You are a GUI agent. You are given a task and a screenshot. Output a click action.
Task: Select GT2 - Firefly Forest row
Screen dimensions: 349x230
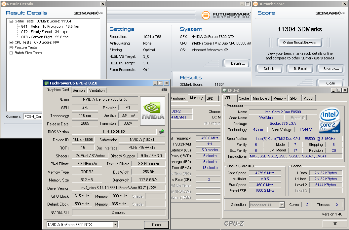point(45,32)
